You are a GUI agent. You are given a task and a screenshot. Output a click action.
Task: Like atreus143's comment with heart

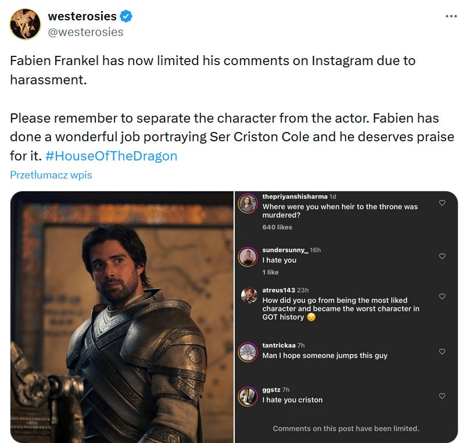click(x=442, y=296)
